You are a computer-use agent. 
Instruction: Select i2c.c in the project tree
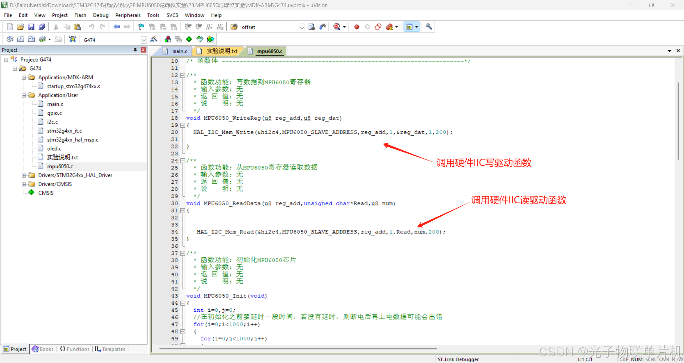52,122
